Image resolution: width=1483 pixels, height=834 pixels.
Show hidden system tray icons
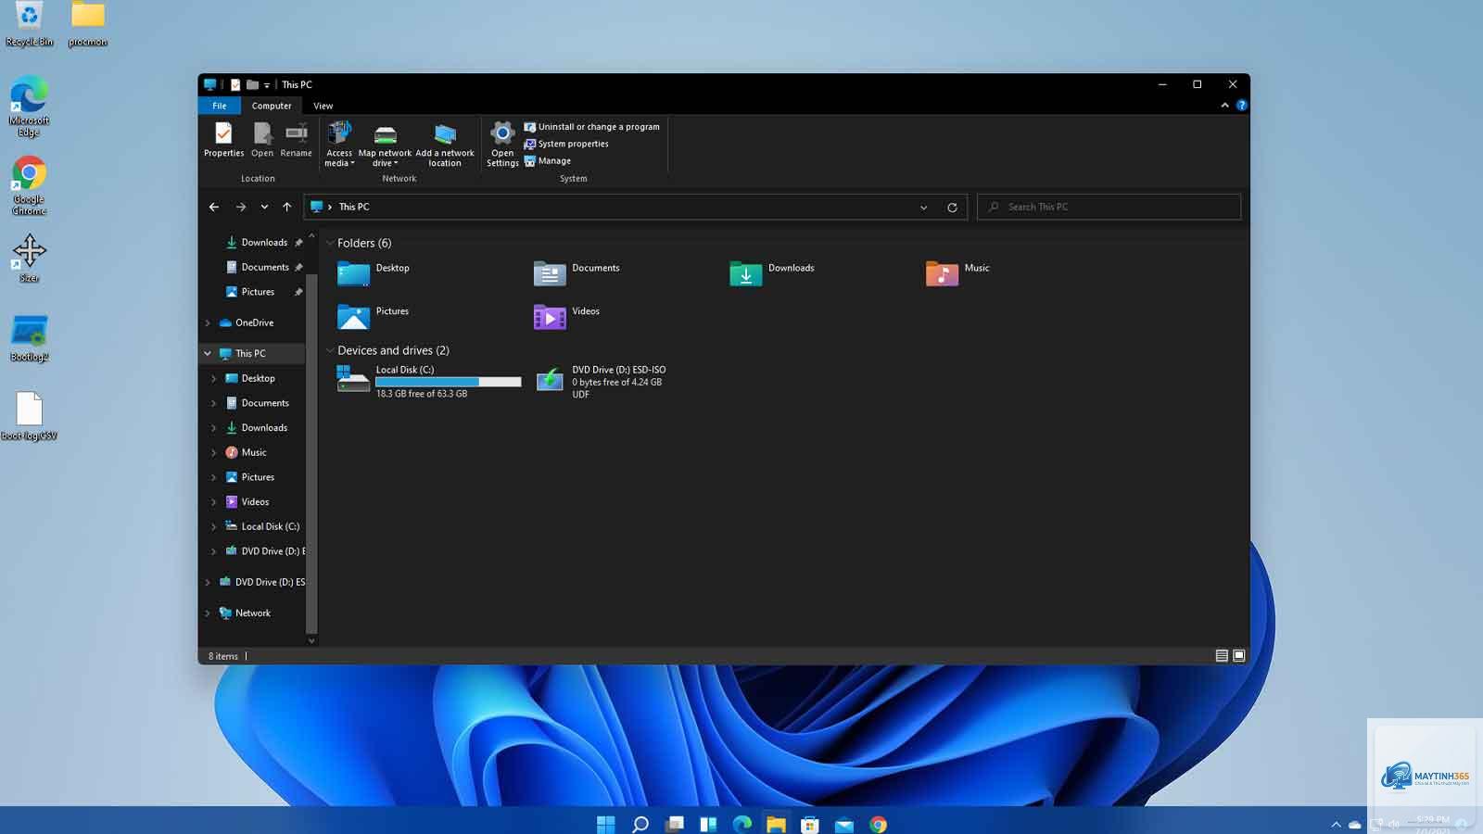[1336, 824]
